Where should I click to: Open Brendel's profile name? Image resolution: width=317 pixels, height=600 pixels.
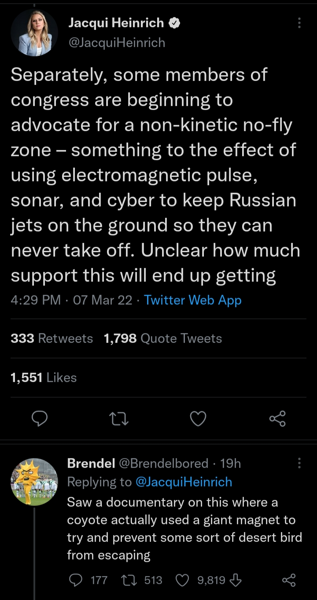coord(91,463)
